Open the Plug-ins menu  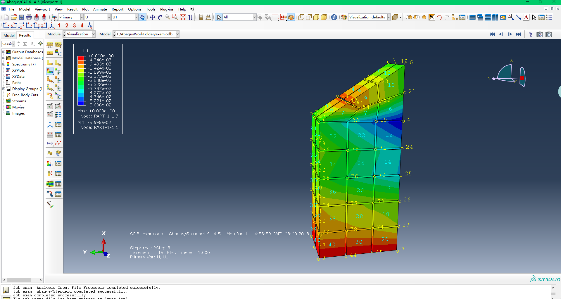[167, 9]
